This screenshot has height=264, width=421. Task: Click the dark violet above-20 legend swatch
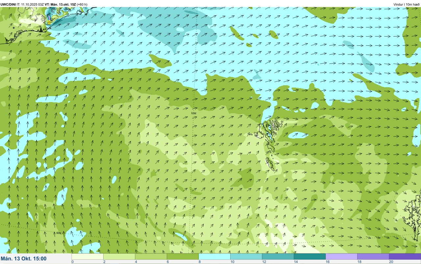(x=405, y=256)
